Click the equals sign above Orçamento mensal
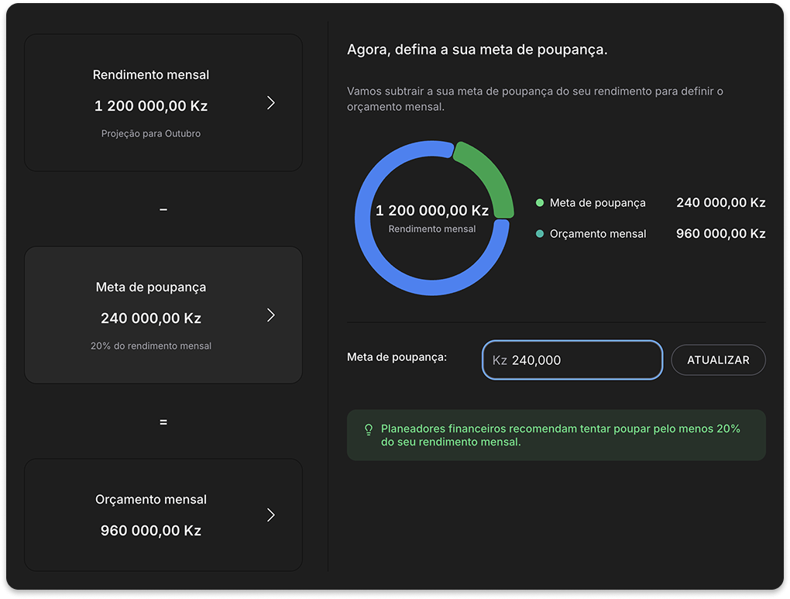Image resolution: width=790 pixels, height=599 pixels. coord(163,422)
